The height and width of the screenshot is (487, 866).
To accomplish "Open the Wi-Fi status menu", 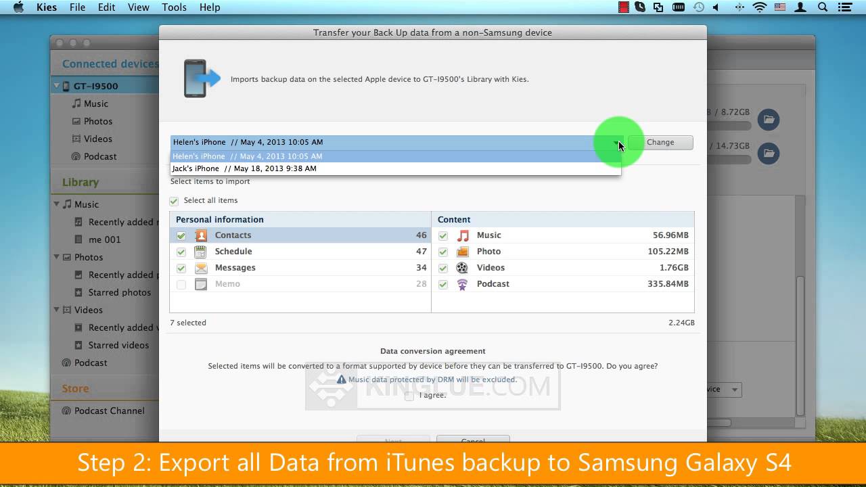I will click(x=759, y=7).
